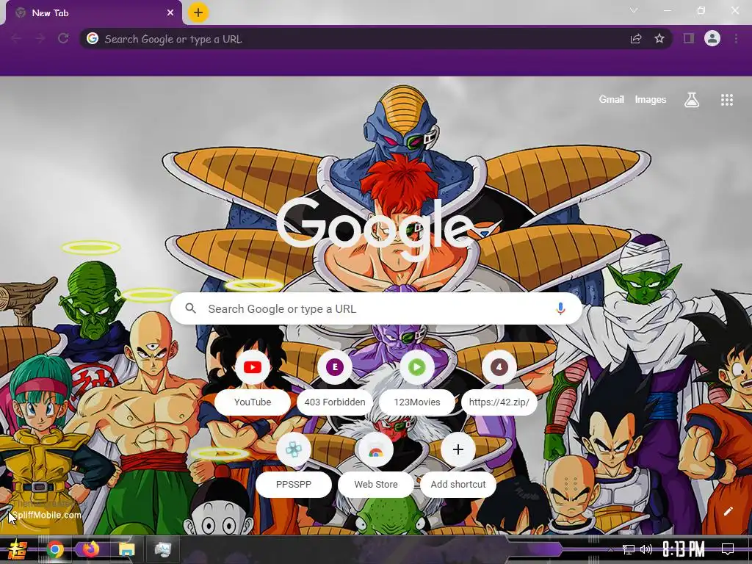This screenshot has width=752, height=564.
Task: Open the 403 Forbidden shortcut icon
Action: click(x=335, y=367)
